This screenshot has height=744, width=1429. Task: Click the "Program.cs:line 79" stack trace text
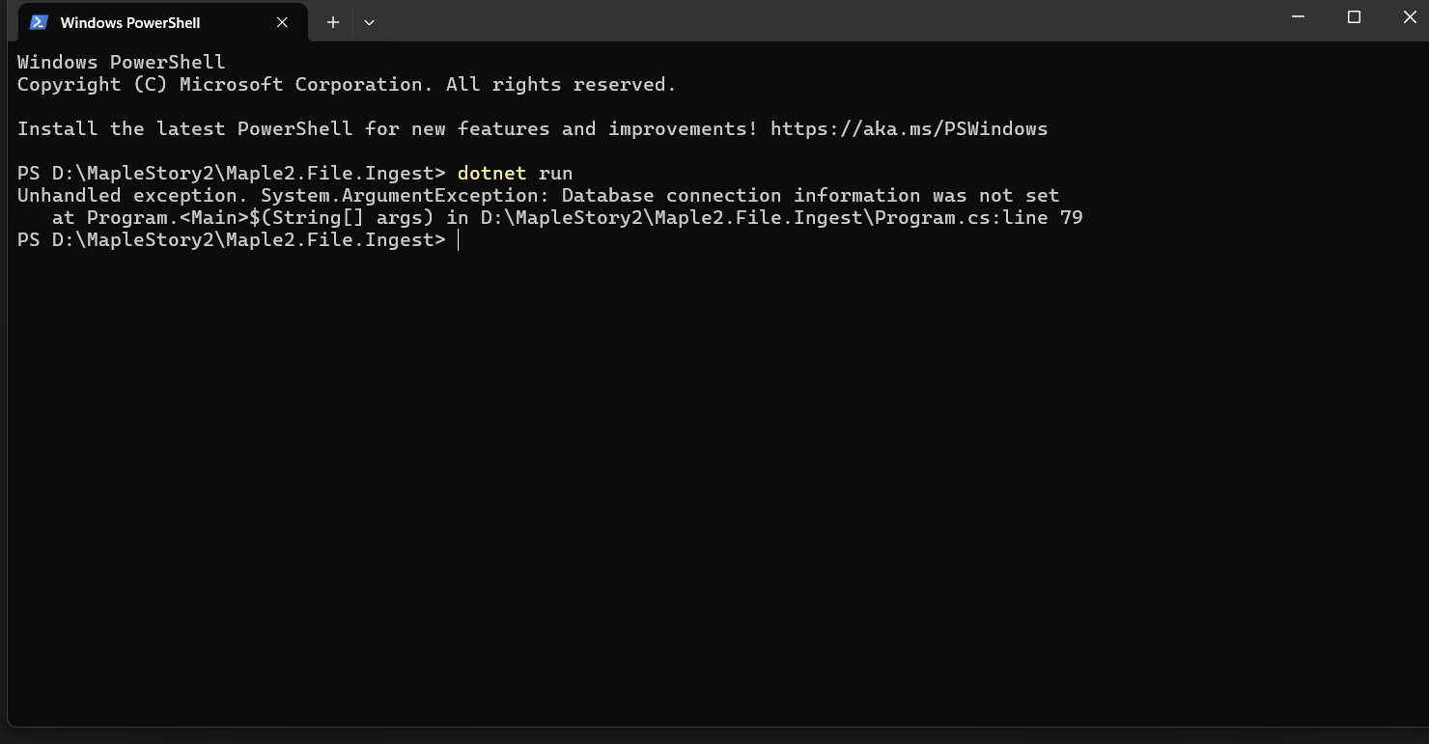[x=978, y=218]
